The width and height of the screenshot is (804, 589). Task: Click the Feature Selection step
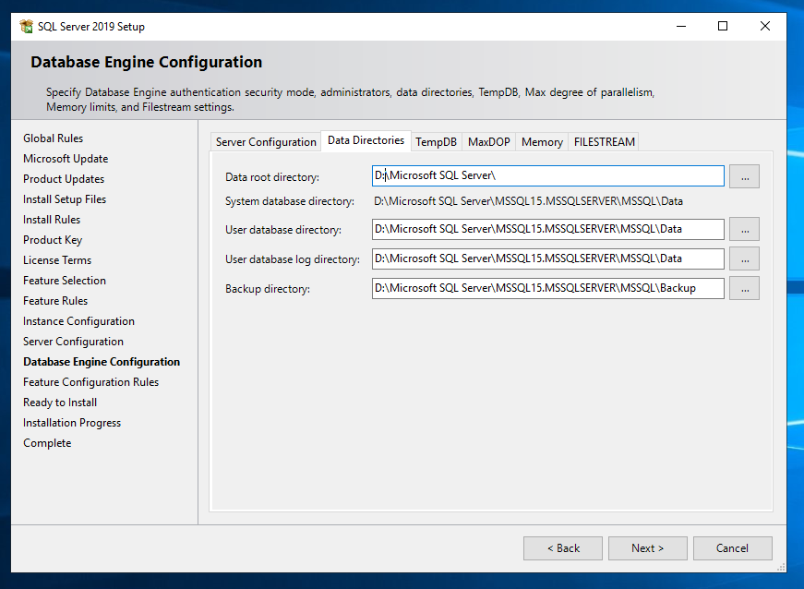[65, 281]
